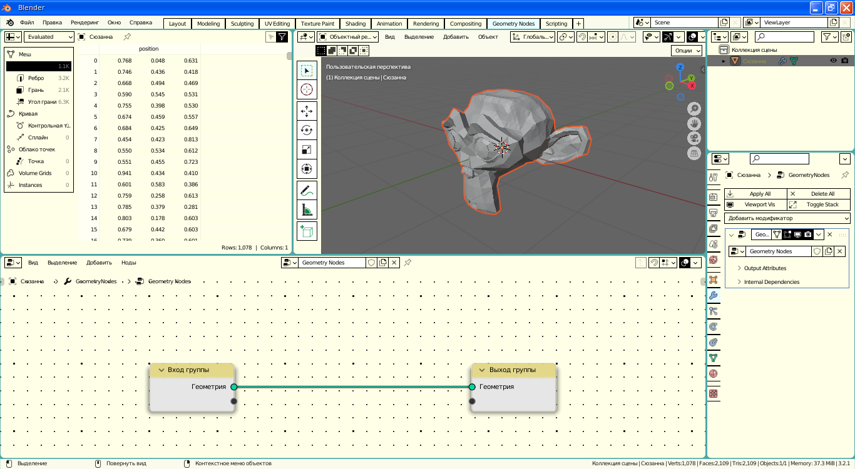The image size is (855, 469).
Task: Toggle modifier viewport display monitor button
Action: click(798, 234)
